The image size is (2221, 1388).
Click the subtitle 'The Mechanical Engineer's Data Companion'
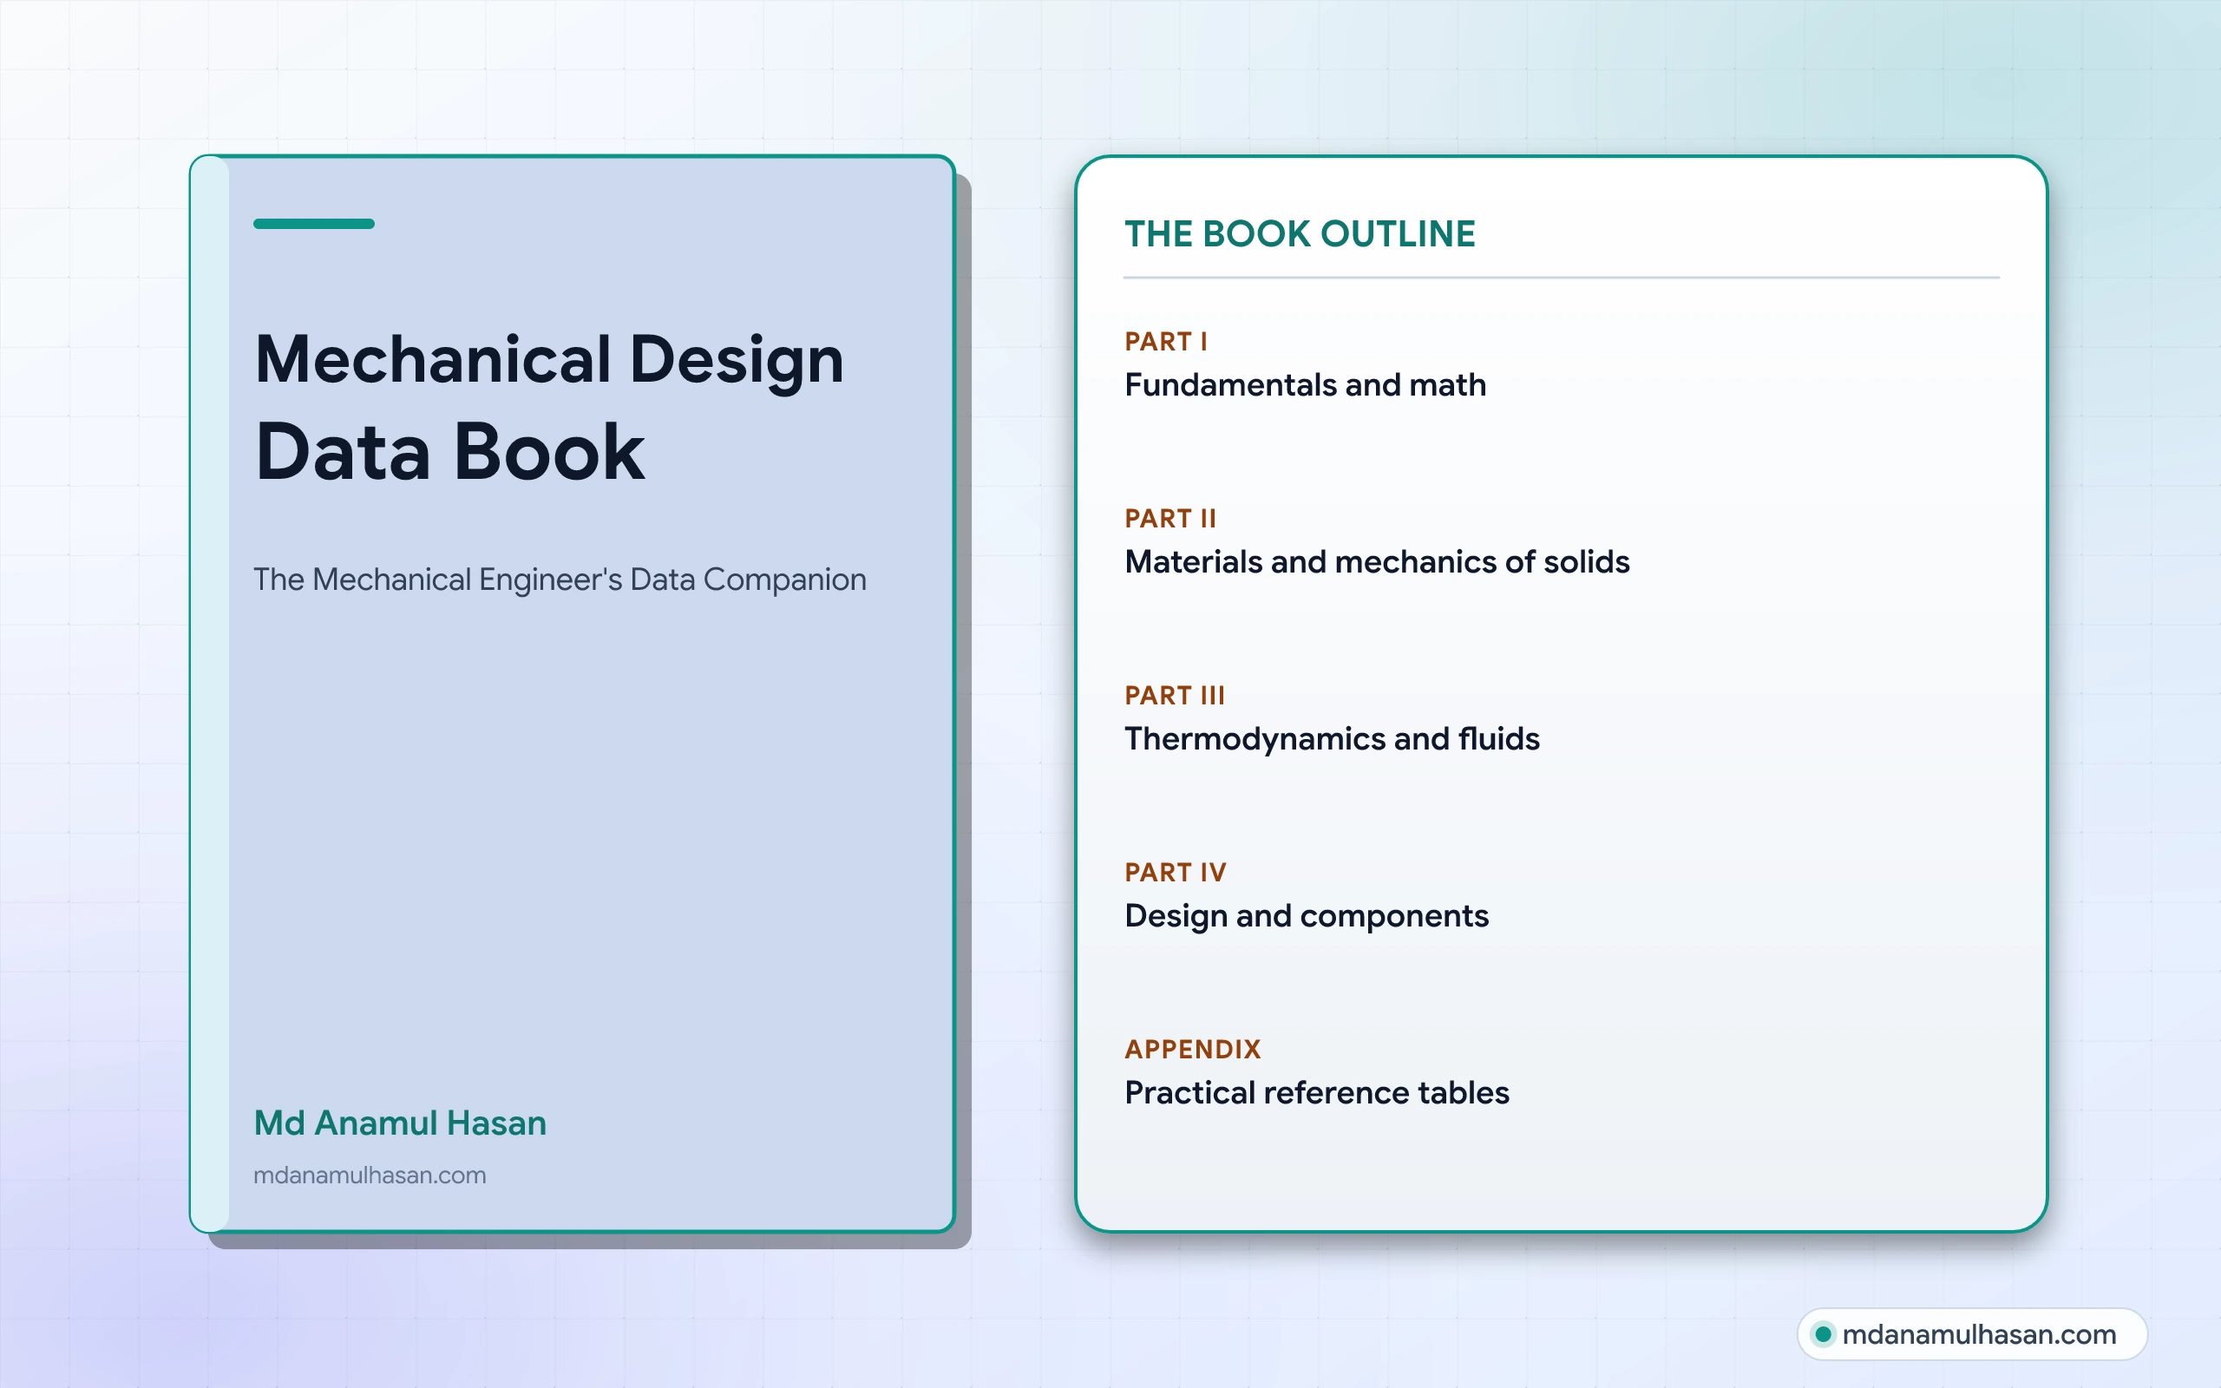coord(560,579)
